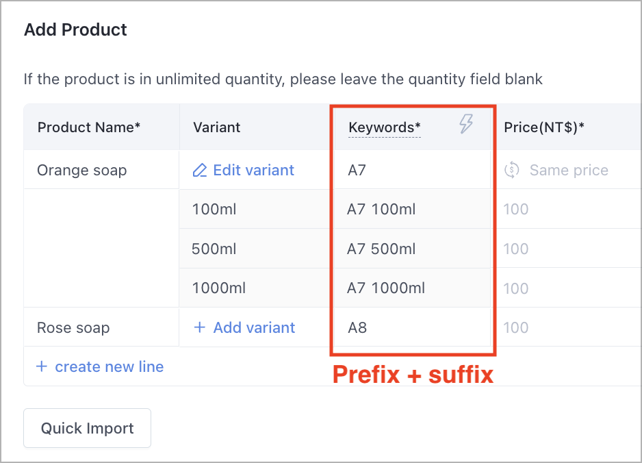Image resolution: width=642 pixels, height=463 pixels.
Task: Click the Same price sync icon
Action: [511, 170]
